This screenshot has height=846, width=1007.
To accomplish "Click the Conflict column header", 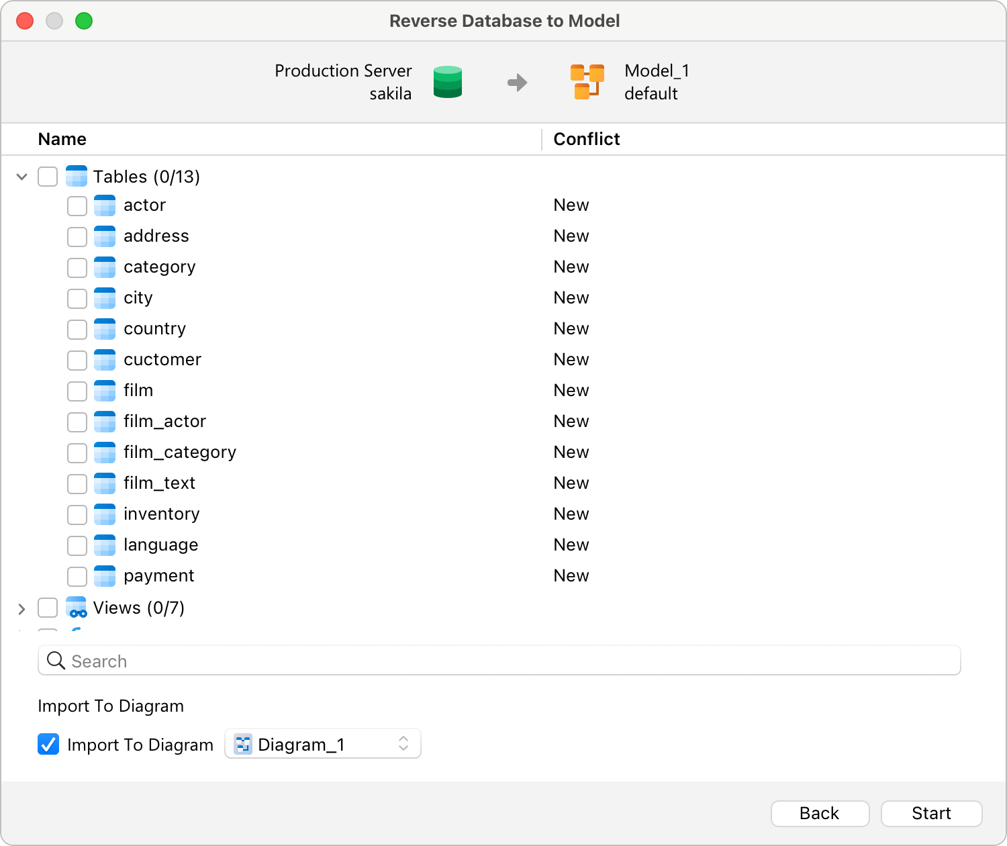I will pos(586,138).
